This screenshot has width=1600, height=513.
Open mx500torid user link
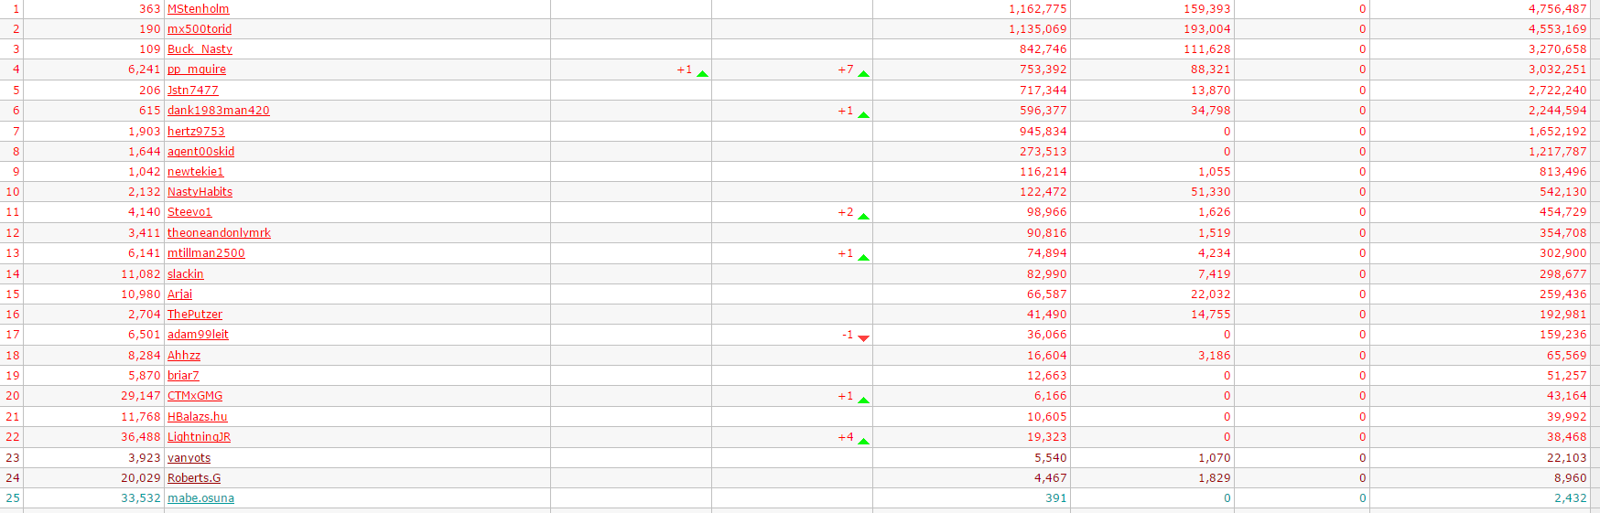tap(200, 29)
